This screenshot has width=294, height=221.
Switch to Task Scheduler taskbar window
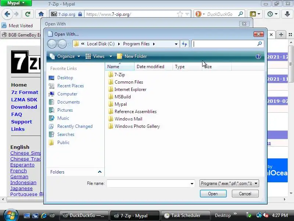[185, 215]
